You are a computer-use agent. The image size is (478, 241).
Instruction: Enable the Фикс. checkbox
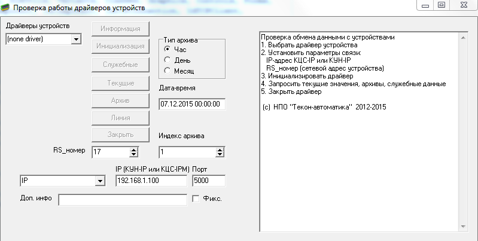[196, 199]
